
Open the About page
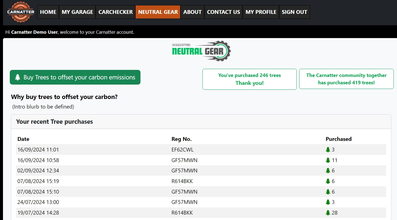[x=192, y=12]
